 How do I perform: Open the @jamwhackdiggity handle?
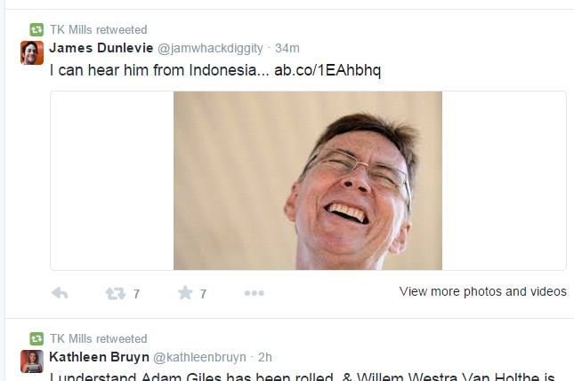(x=210, y=48)
